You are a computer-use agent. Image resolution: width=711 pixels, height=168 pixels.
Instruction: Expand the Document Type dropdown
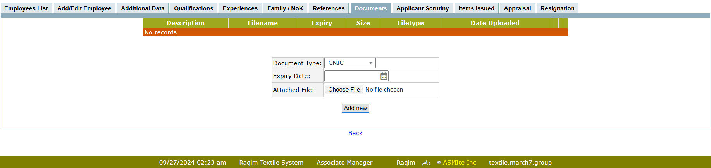[x=350, y=63]
